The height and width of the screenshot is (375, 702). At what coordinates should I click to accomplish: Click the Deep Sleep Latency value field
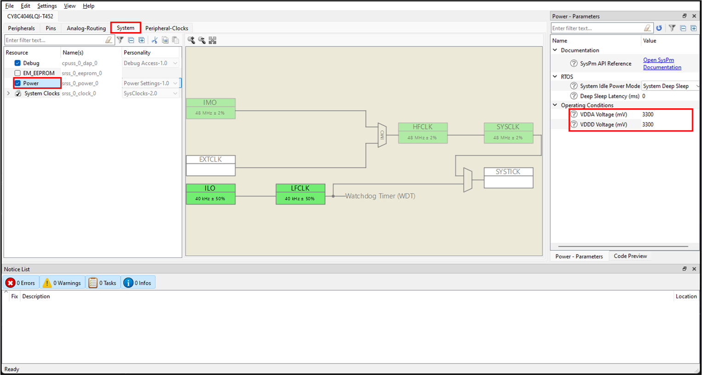point(670,96)
